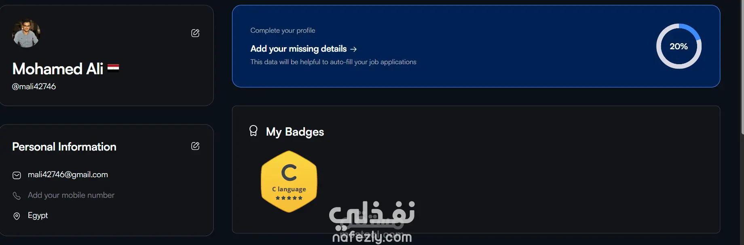This screenshot has width=744, height=245.
Task: Click the @mali42746 username
Action: point(34,86)
